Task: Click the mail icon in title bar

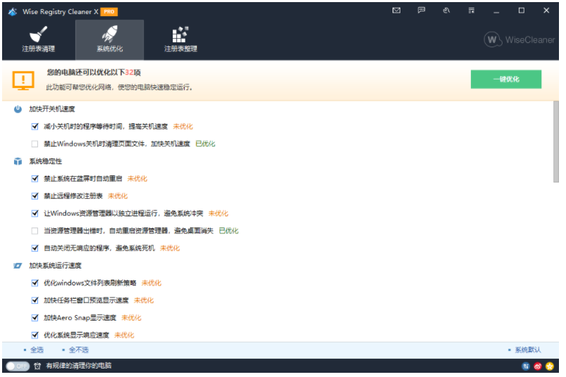Action: 396,11
